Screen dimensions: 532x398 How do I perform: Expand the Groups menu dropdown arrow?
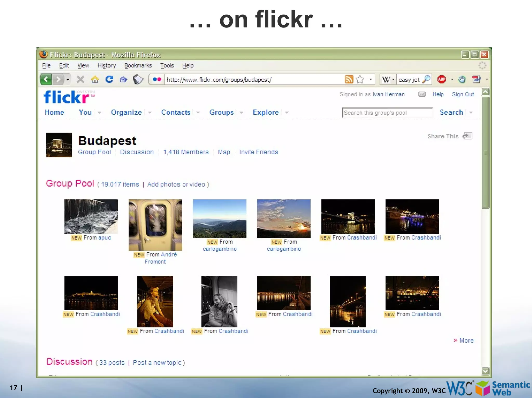(x=241, y=113)
